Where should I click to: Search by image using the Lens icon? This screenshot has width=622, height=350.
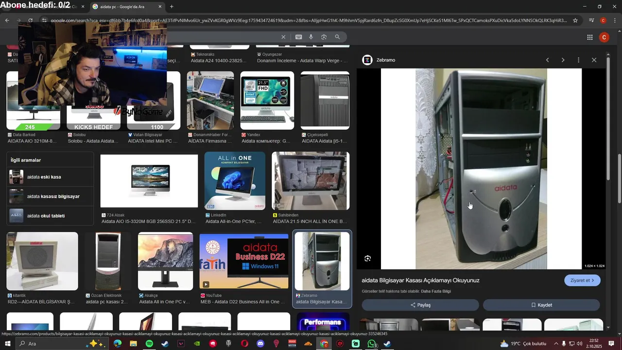(324, 37)
